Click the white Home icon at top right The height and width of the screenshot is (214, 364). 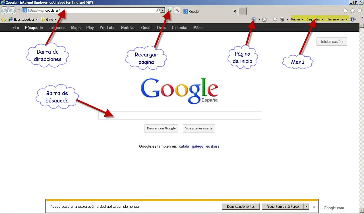pyautogui.click(x=346, y=11)
